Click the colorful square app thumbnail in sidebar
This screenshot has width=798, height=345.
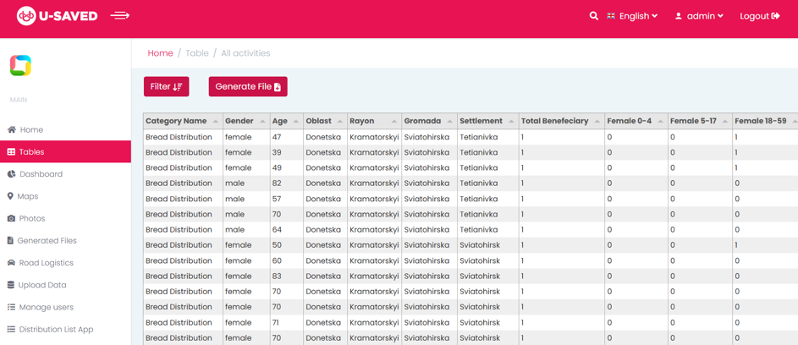pos(20,65)
